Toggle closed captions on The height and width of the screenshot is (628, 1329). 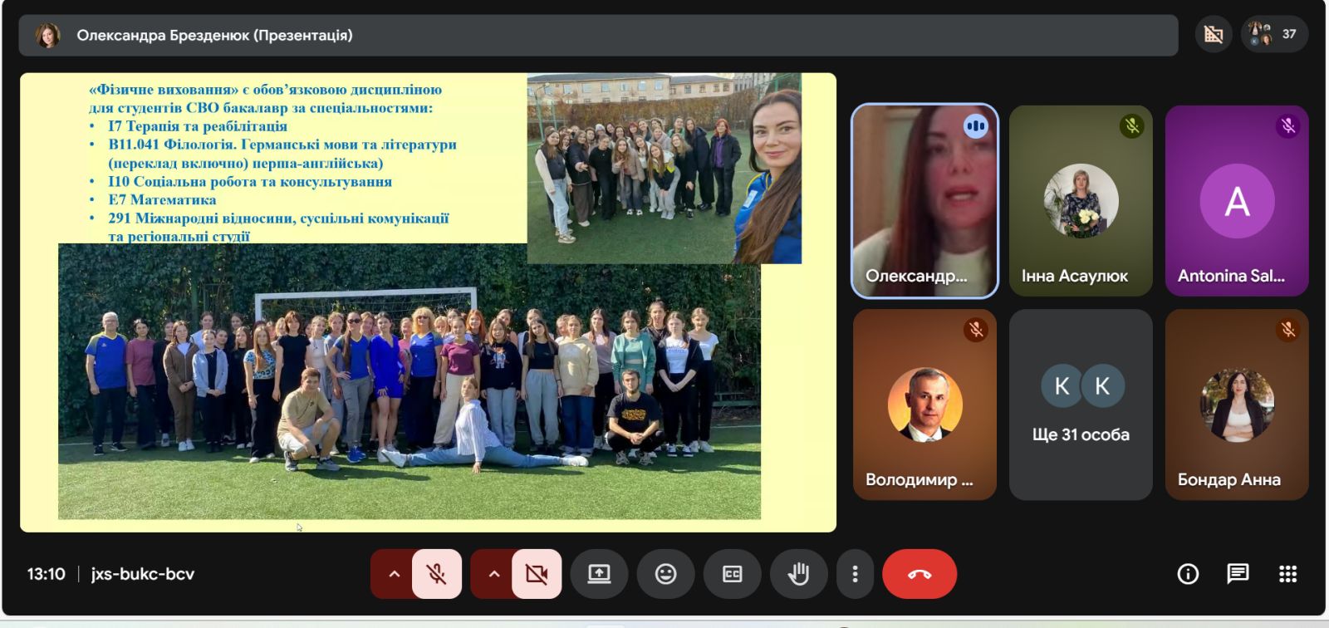coord(732,574)
